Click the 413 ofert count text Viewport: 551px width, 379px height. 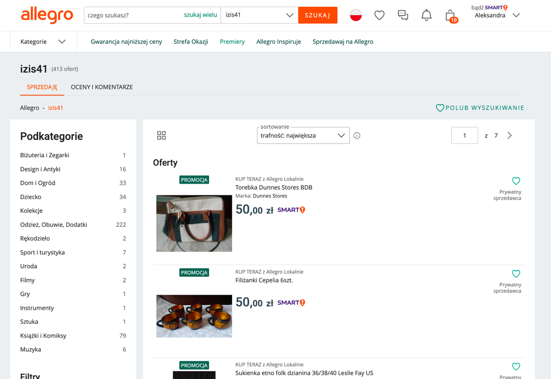click(x=65, y=69)
